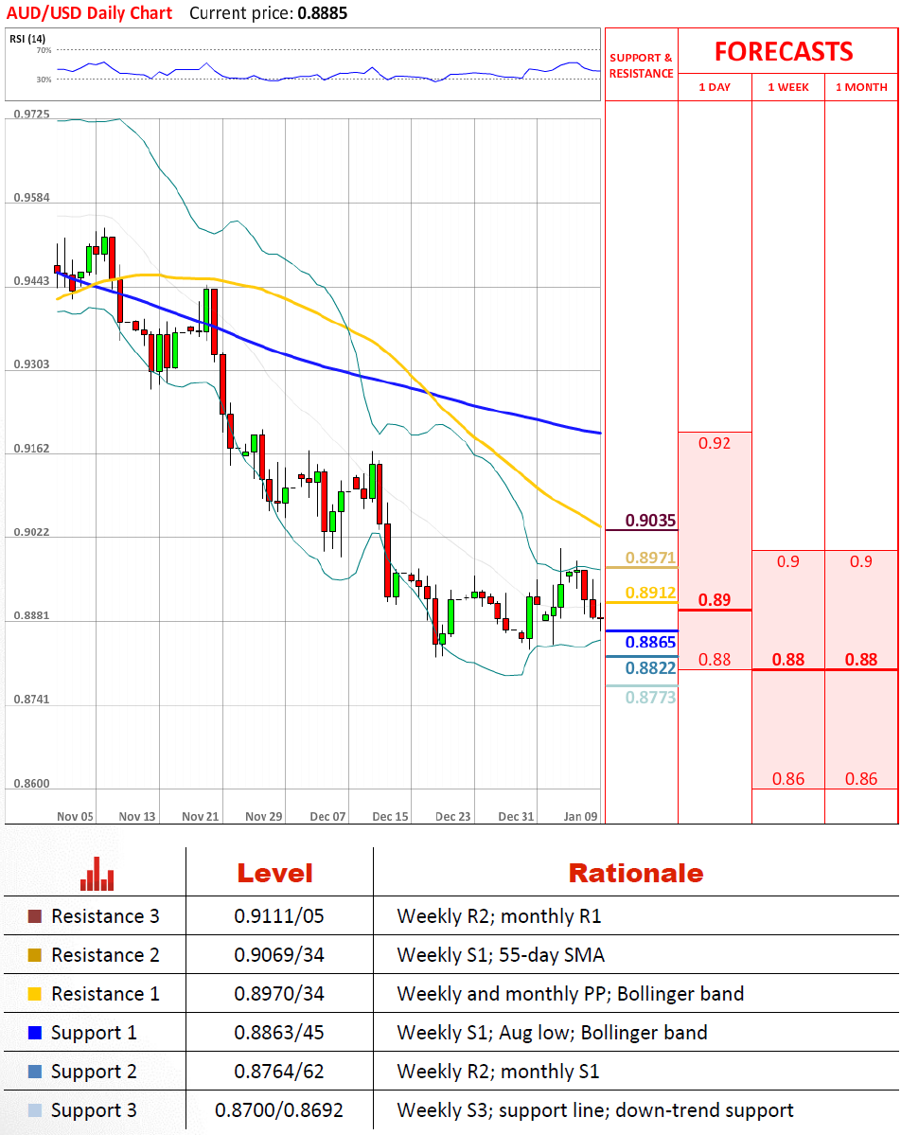Click the 0.8822 support level label

(x=650, y=668)
